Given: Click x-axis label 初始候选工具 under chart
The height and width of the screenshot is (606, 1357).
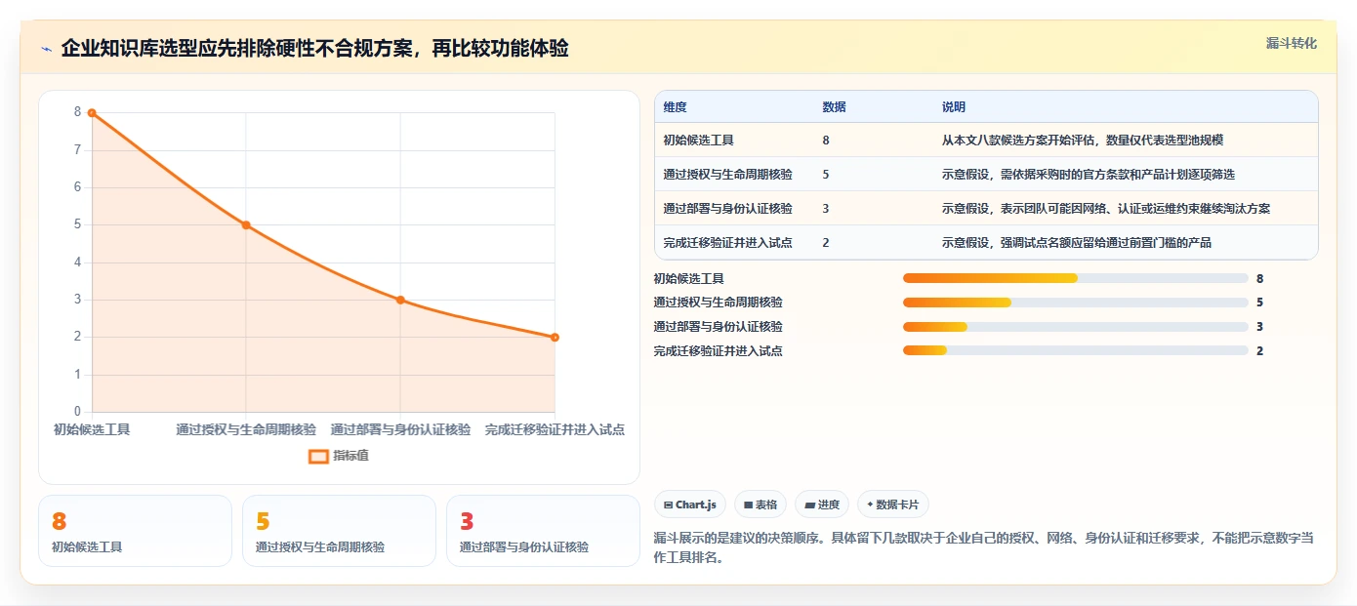Looking at the screenshot, I should [x=92, y=429].
